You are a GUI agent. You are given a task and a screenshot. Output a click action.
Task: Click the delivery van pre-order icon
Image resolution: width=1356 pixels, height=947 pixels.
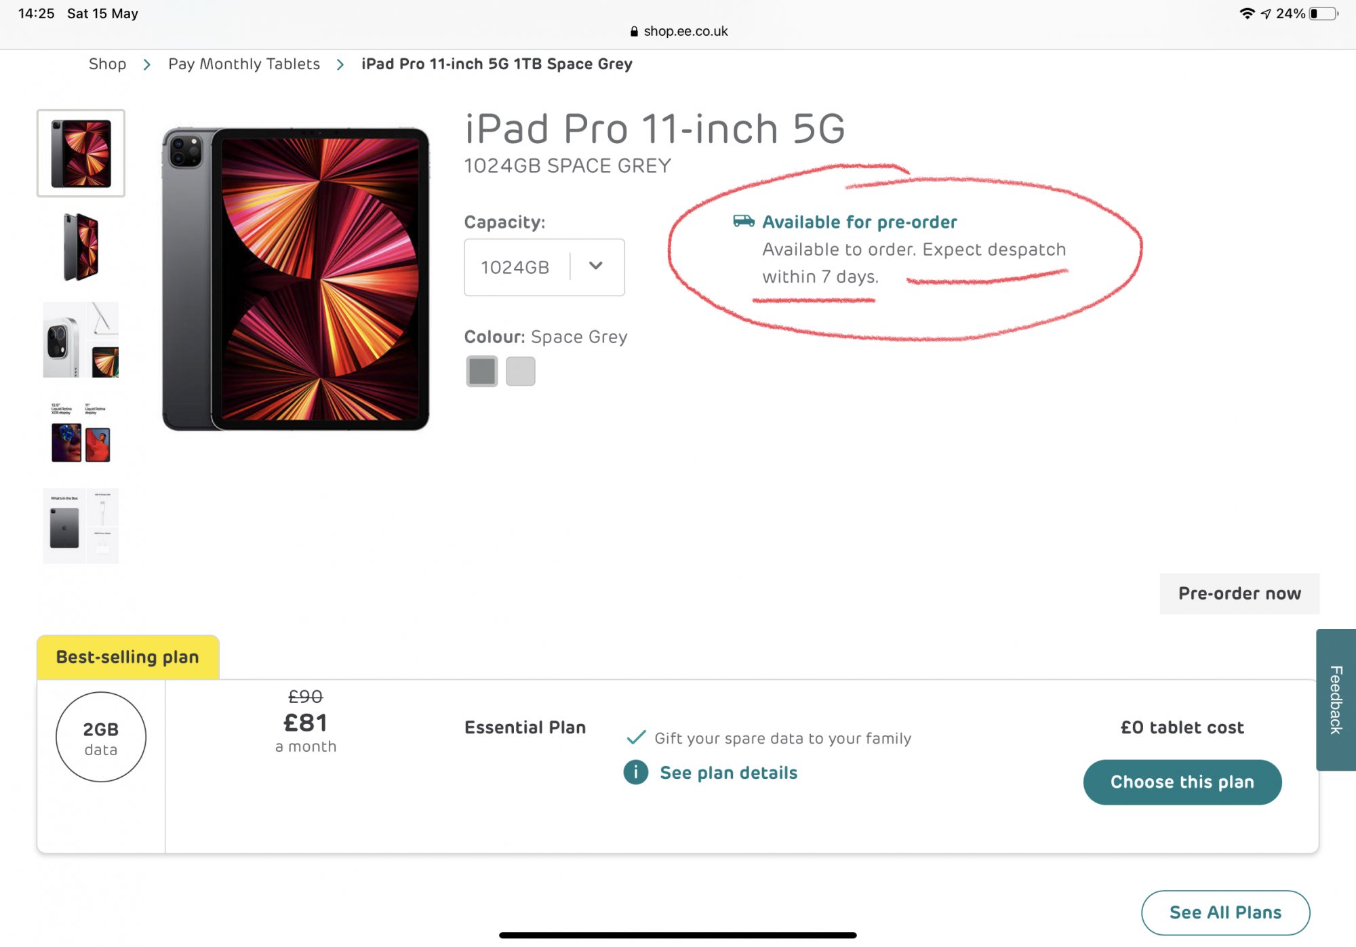(x=744, y=221)
